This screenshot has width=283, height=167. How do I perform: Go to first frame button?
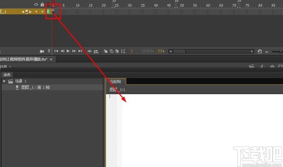click(x=56, y=51)
